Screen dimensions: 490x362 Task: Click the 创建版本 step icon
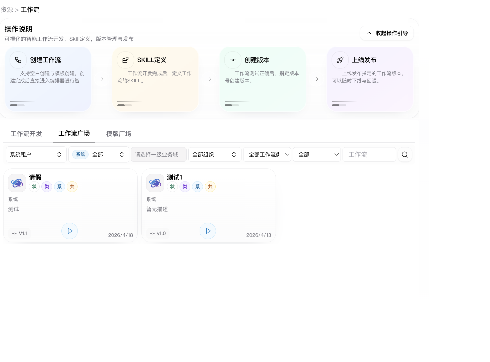pyautogui.click(x=233, y=60)
